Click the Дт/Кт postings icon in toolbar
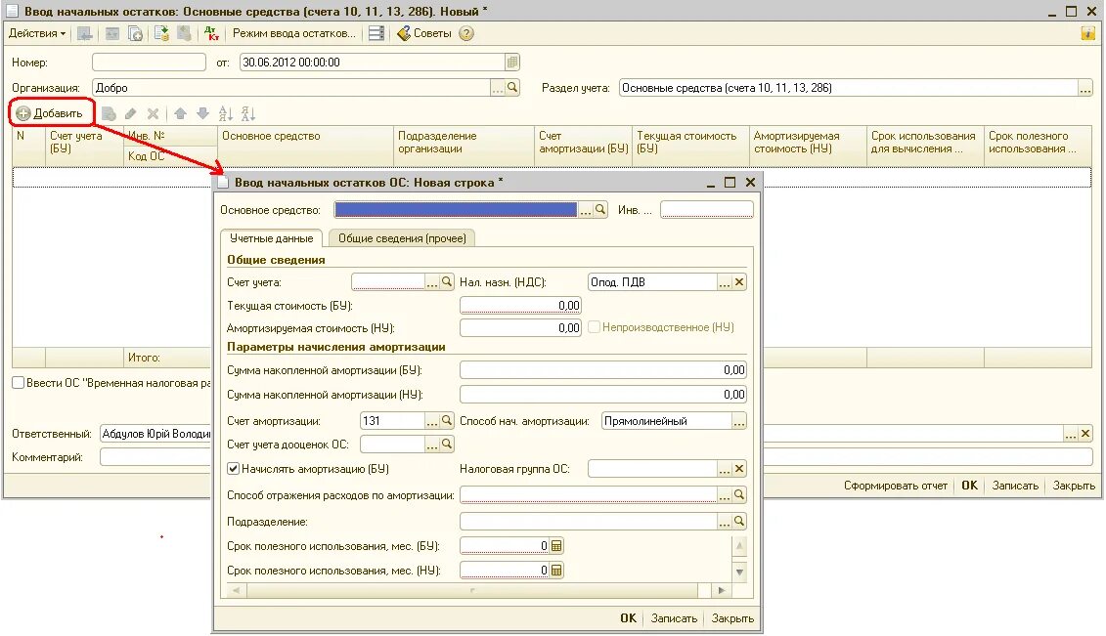The image size is (1106, 636). pos(211,33)
